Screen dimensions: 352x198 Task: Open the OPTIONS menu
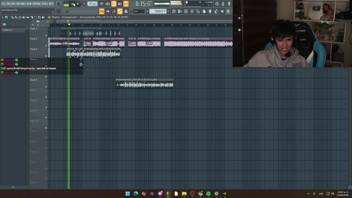pos(37,4)
